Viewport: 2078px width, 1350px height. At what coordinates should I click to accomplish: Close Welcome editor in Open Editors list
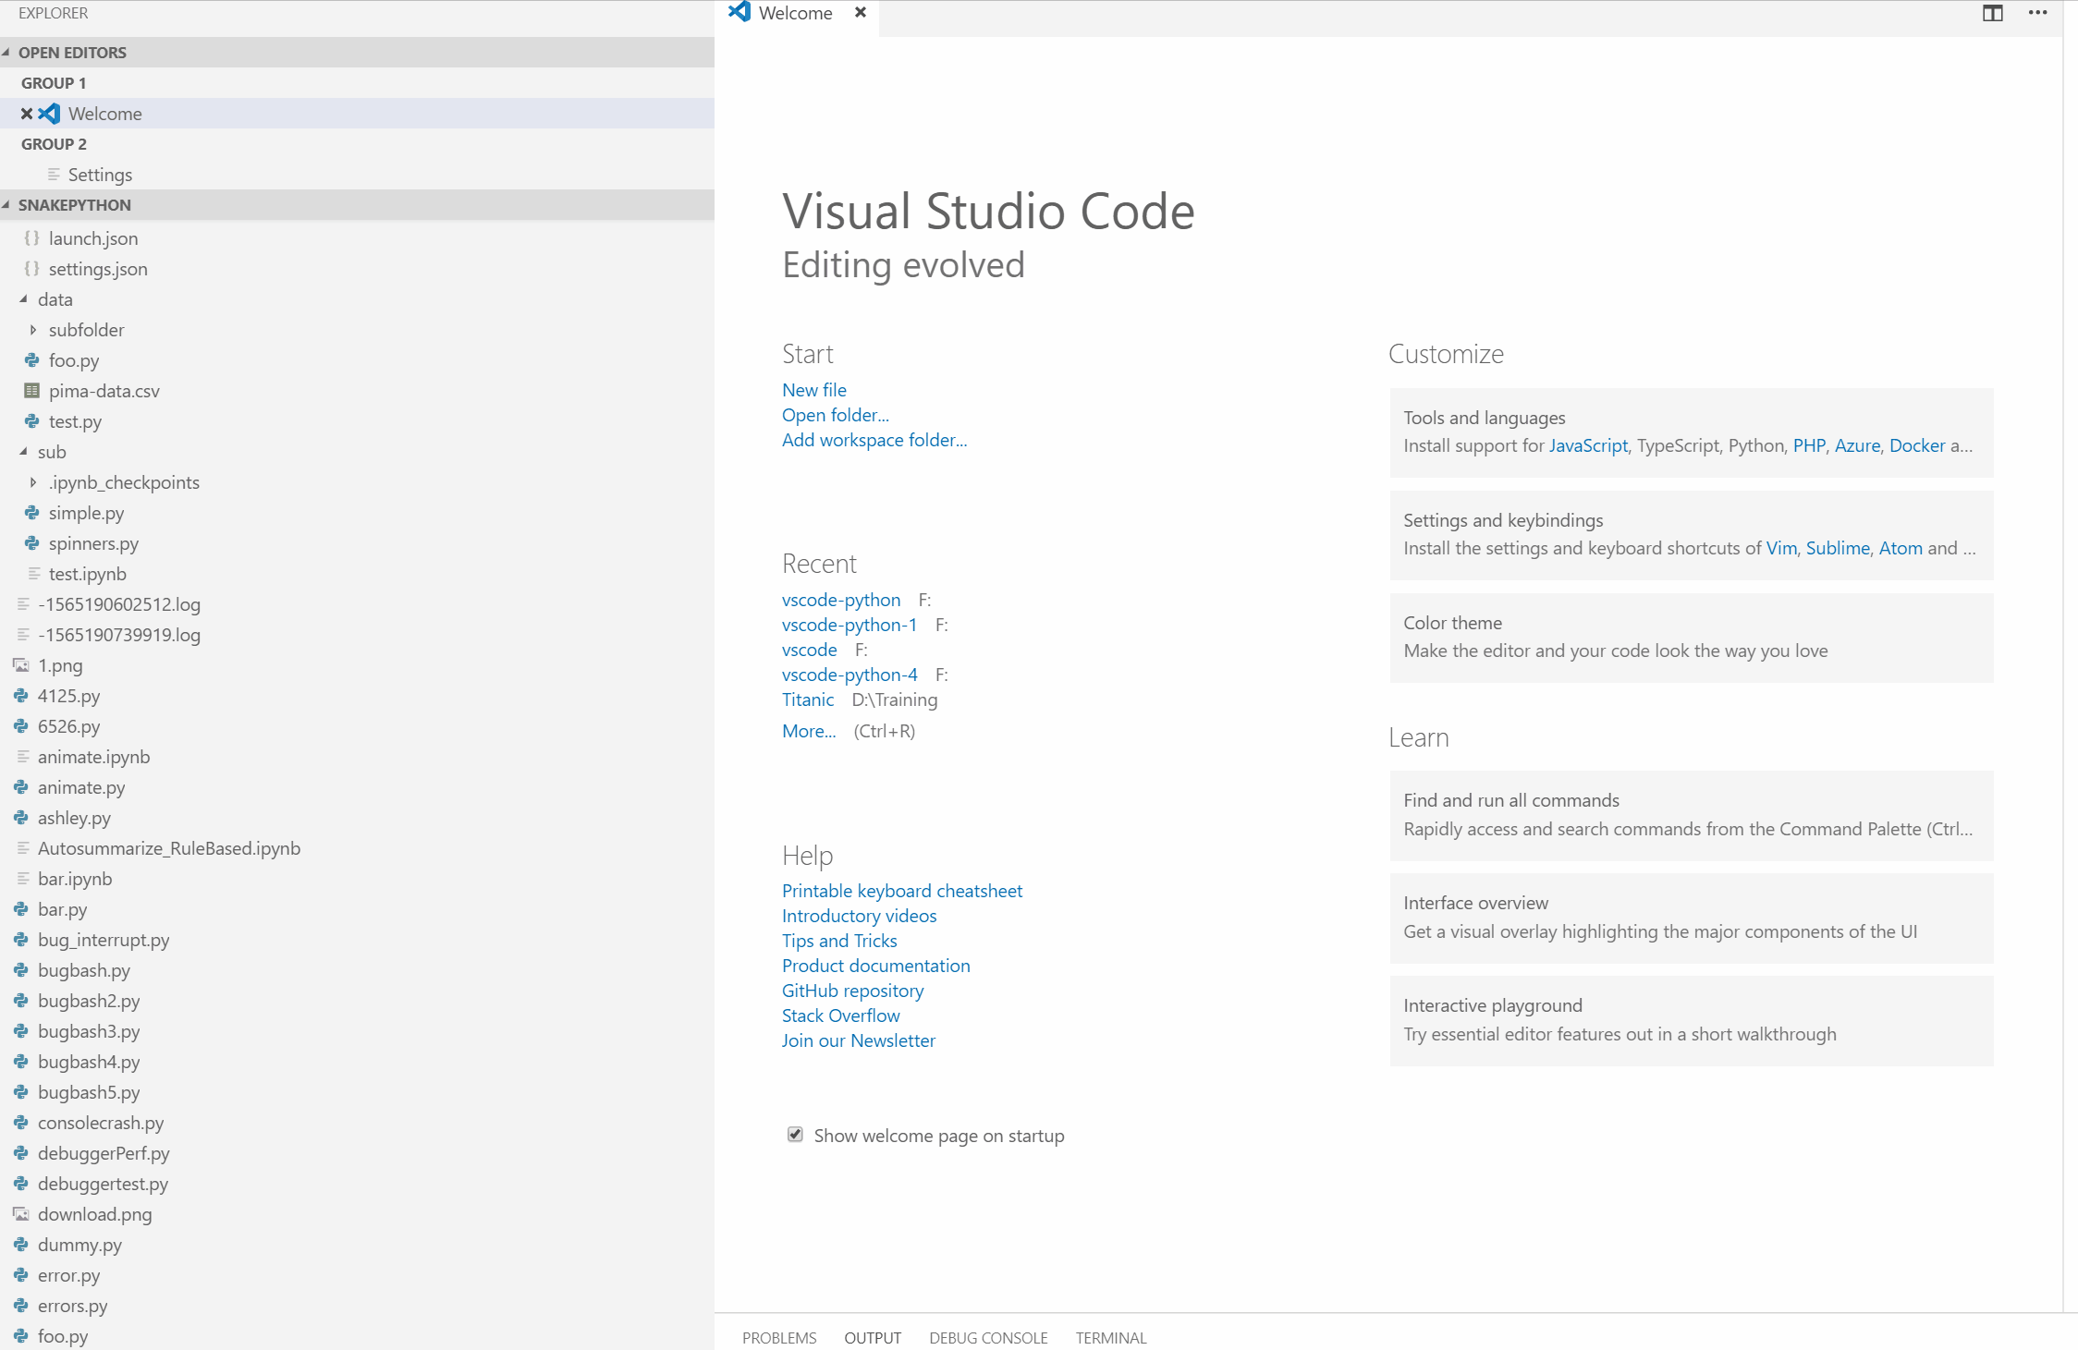click(x=27, y=114)
